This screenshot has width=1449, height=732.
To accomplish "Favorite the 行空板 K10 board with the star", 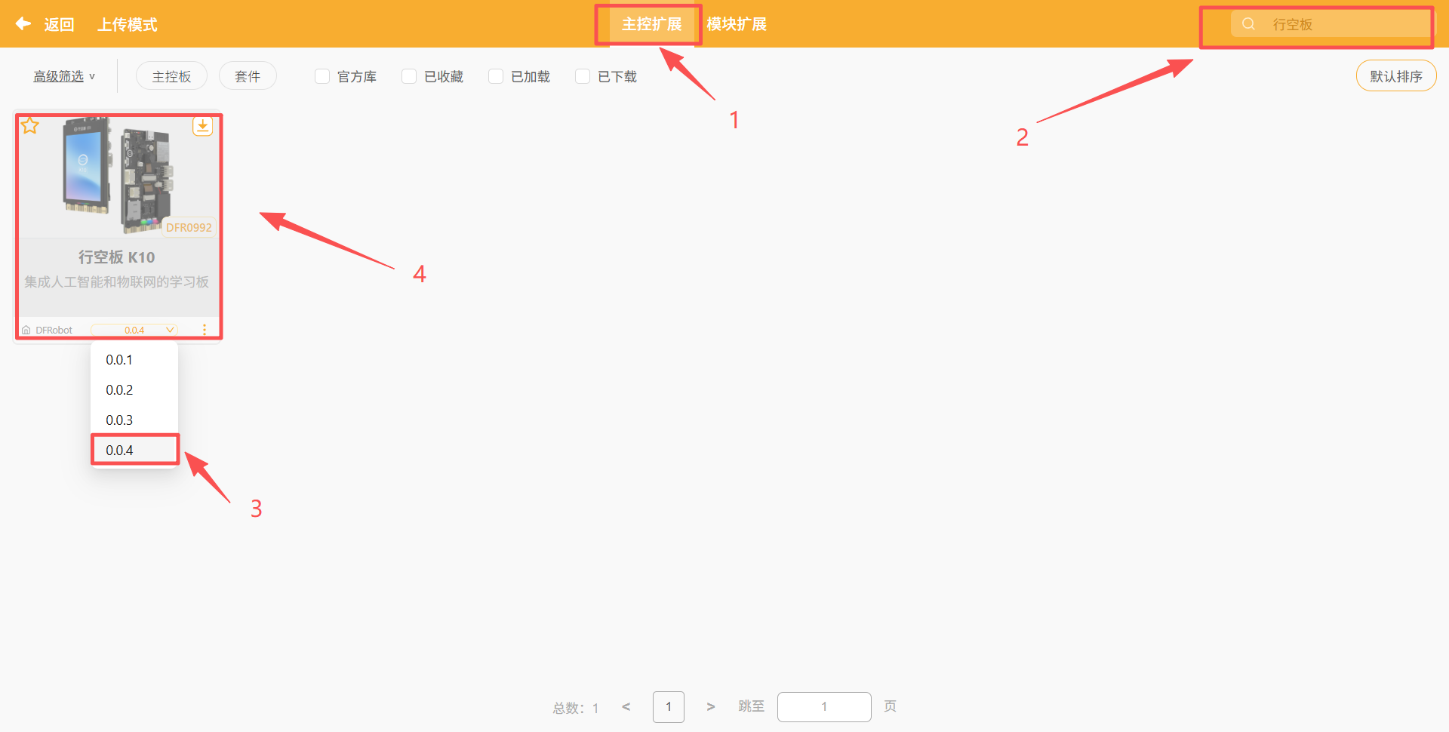I will click(29, 125).
